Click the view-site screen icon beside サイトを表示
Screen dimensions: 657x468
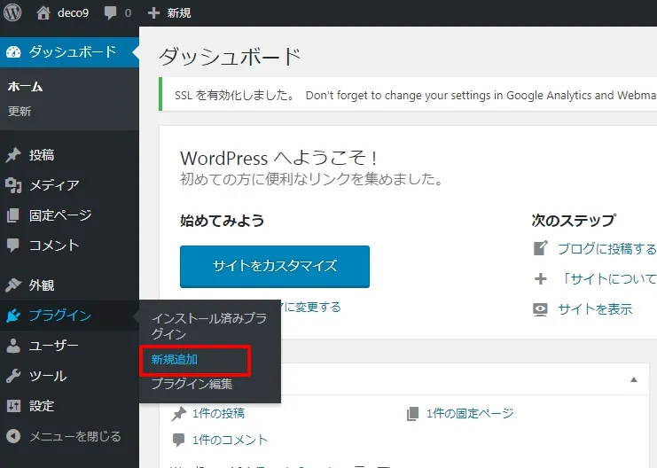(x=540, y=309)
